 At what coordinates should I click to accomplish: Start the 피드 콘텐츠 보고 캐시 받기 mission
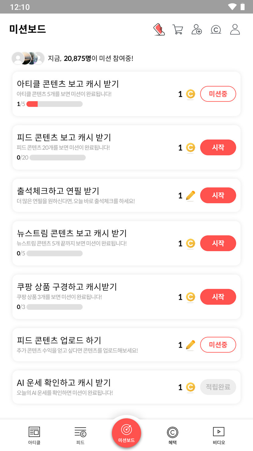(x=218, y=148)
